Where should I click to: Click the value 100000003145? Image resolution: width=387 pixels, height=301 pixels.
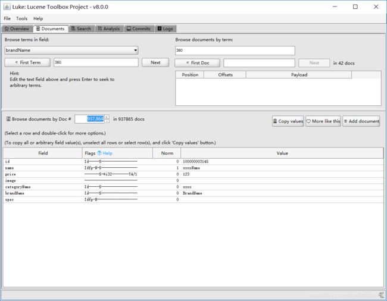coord(195,161)
